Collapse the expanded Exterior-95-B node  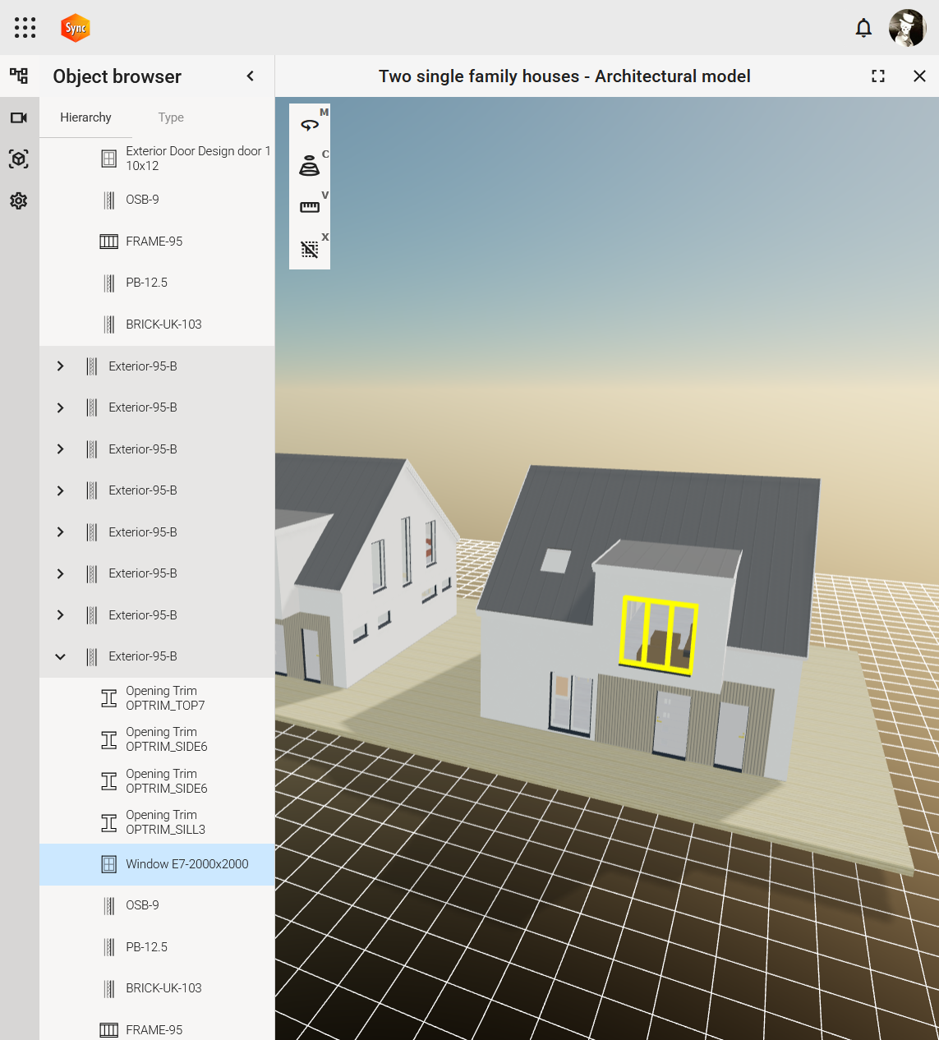(x=60, y=656)
